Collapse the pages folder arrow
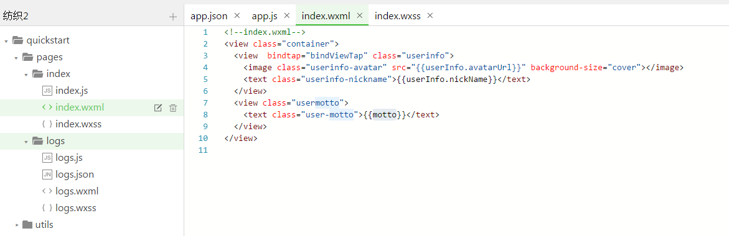The image size is (729, 236). coord(16,58)
